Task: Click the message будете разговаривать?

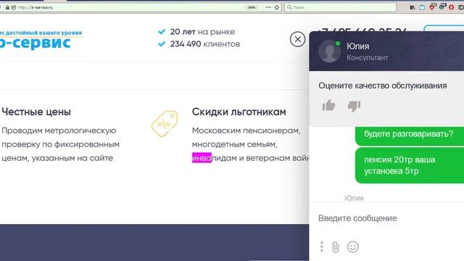Action: (x=410, y=136)
